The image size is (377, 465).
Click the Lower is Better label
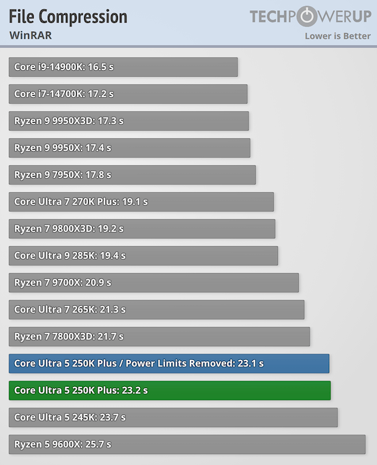point(337,36)
